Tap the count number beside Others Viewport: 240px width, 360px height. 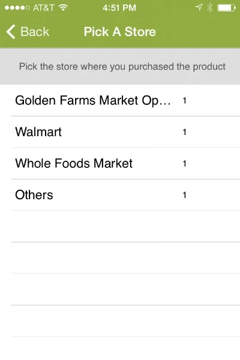(x=184, y=195)
